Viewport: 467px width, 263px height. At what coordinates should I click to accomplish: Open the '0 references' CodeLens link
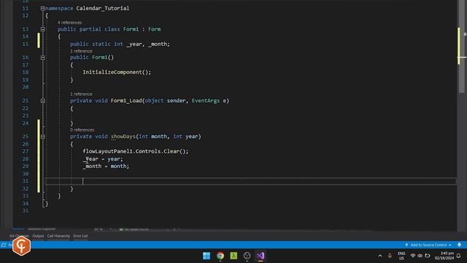[x=82, y=130]
